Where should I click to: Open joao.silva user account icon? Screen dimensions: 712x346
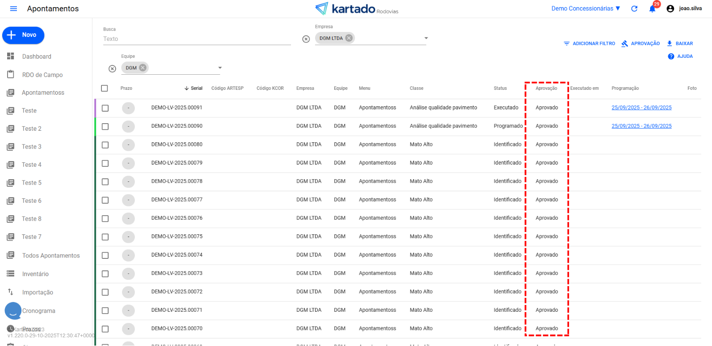[670, 9]
